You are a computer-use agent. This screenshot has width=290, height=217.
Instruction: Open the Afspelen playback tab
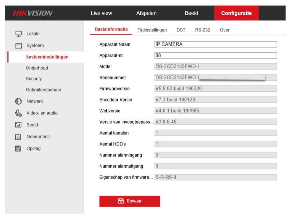click(x=146, y=13)
